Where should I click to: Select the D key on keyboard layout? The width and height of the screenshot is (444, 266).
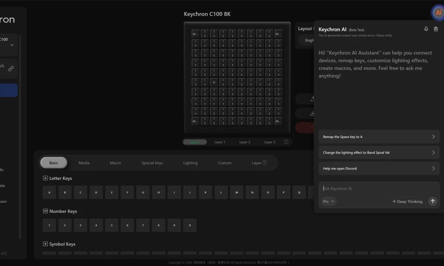(214, 82)
